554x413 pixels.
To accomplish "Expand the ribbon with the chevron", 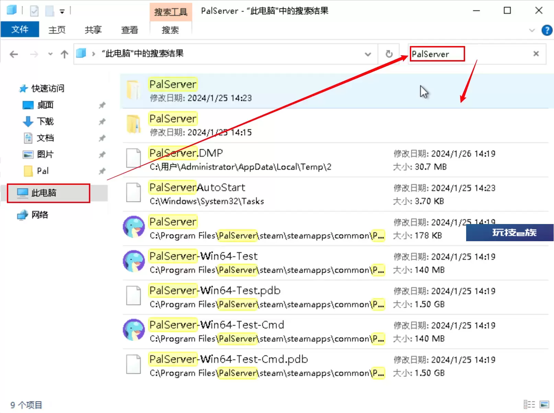I will [x=532, y=30].
